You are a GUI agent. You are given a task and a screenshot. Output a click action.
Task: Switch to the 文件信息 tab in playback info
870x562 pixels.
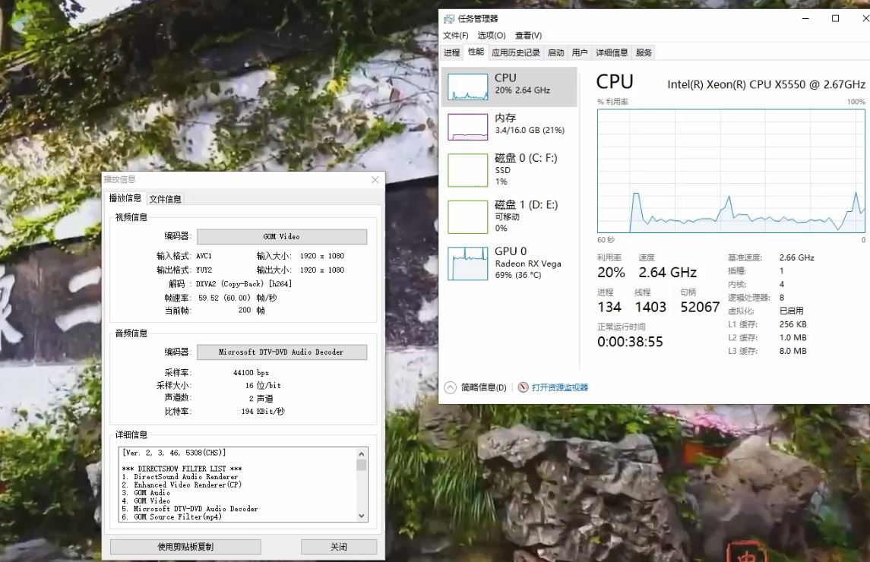tap(165, 198)
